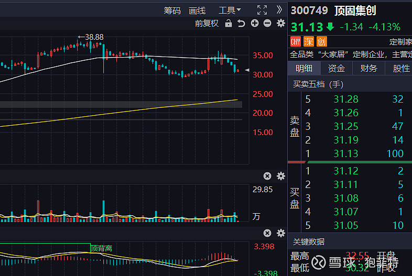Zoom in chart with plus icon

(x=255, y=23)
